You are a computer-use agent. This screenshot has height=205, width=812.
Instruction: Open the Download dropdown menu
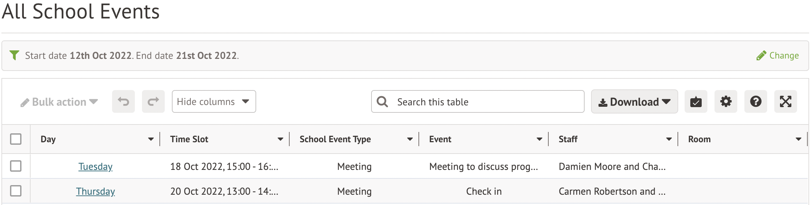click(634, 102)
